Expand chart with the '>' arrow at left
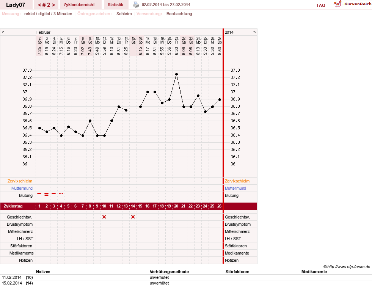Image resolution: width=372 pixels, height=294 pixels. click(x=3, y=31)
